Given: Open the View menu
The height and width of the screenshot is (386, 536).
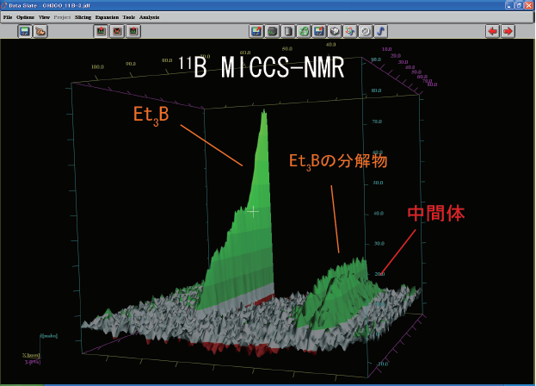Looking at the screenshot, I should 44,16.
